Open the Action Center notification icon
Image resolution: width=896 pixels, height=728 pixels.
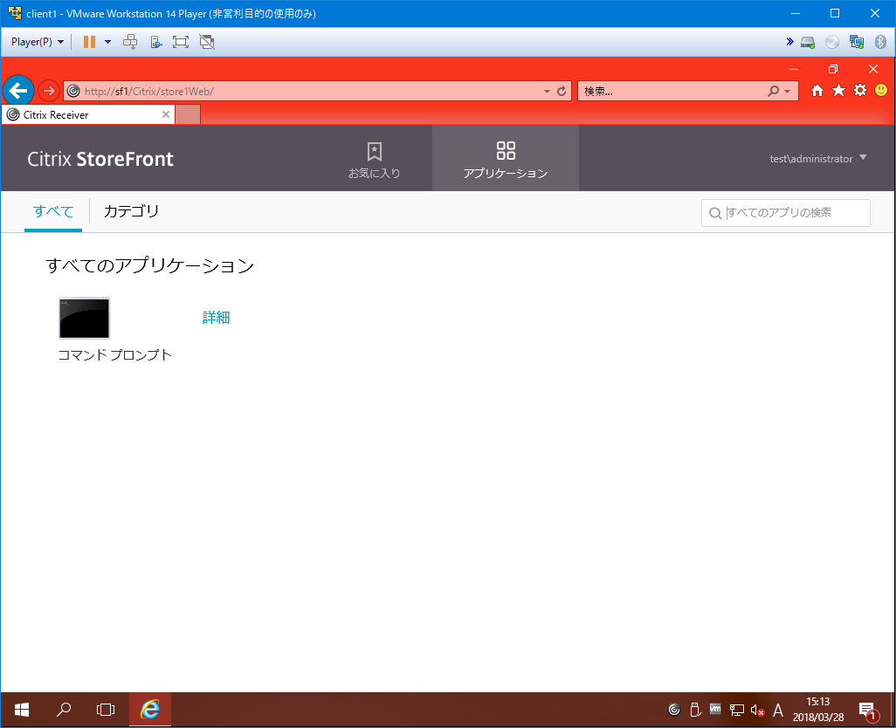click(868, 710)
